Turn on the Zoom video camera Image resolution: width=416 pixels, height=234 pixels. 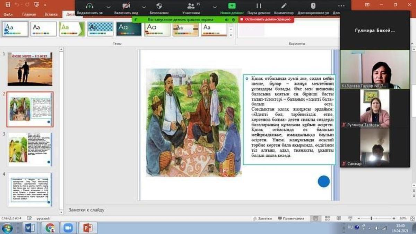[x=126, y=6]
